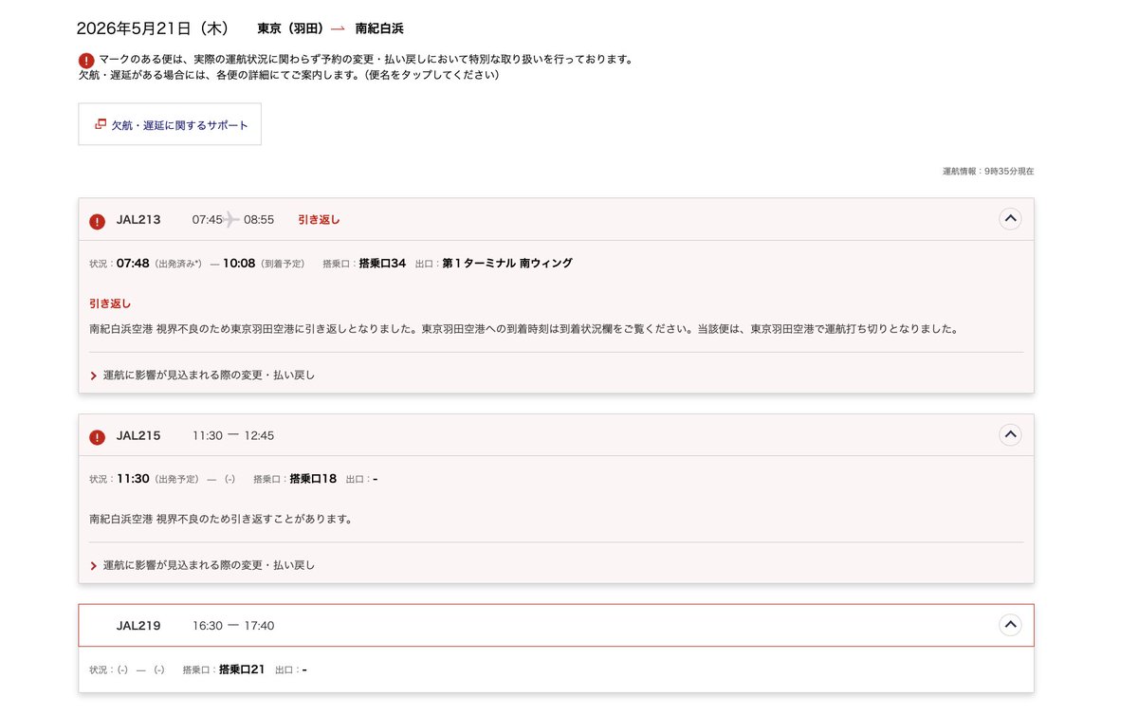Click the 搭乗口18 gate for JAL215

pos(313,479)
